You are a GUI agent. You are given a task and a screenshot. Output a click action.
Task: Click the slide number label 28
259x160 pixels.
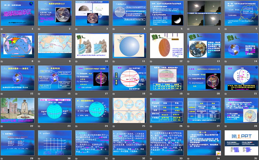[x=255, y=126]
